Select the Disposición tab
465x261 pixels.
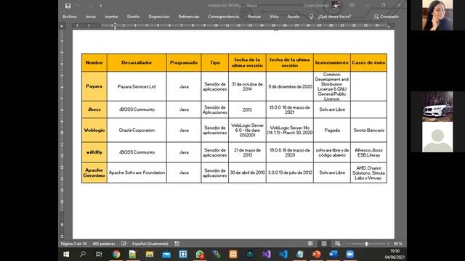159,17
